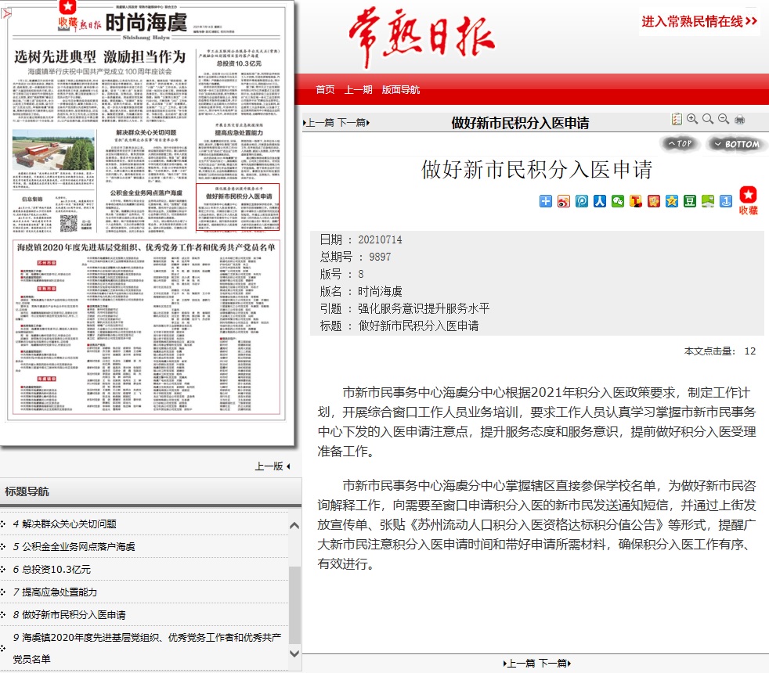
Task: Select the red-boxed 做好新市民积分入医申请 article on page
Action: tap(237, 207)
